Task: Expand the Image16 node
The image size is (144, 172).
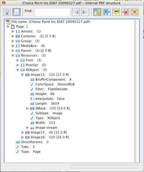Action: click(23, 137)
